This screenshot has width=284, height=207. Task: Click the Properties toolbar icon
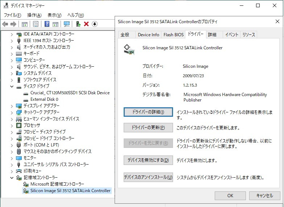tap(36, 24)
